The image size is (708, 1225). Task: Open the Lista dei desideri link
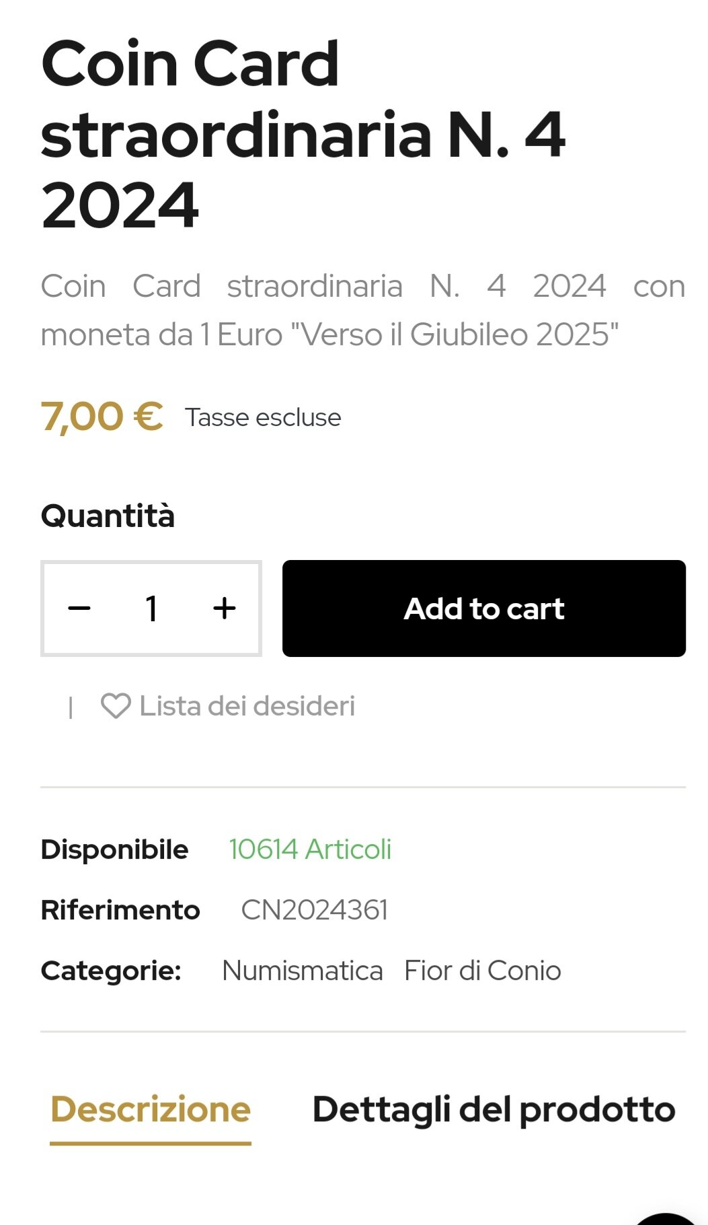point(247,706)
